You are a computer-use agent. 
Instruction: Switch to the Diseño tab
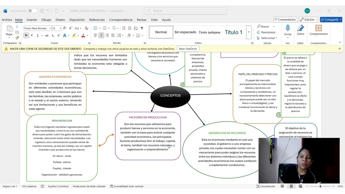coord(60,20)
